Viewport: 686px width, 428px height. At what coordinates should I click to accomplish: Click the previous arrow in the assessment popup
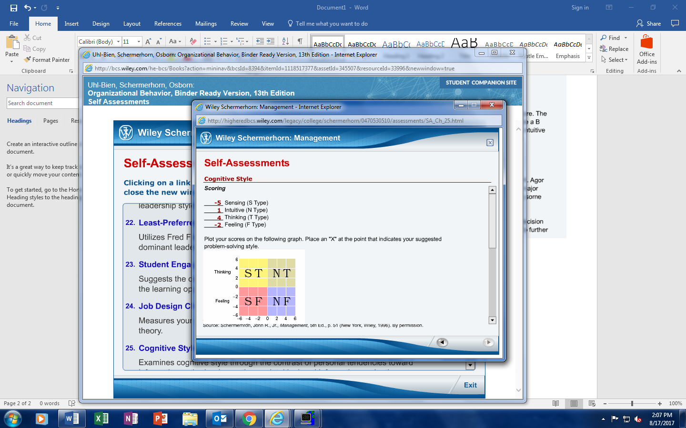click(442, 342)
